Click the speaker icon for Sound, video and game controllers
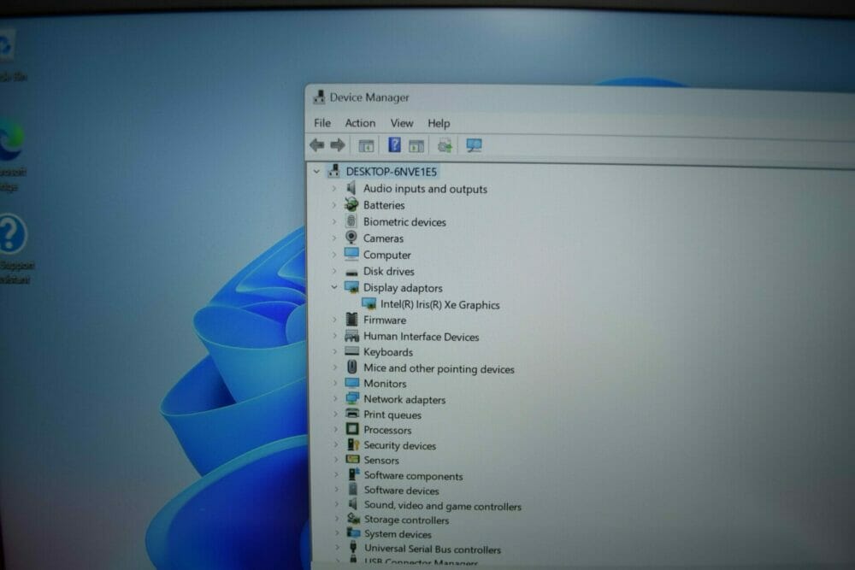Screen dimensions: 855x570 (353, 504)
